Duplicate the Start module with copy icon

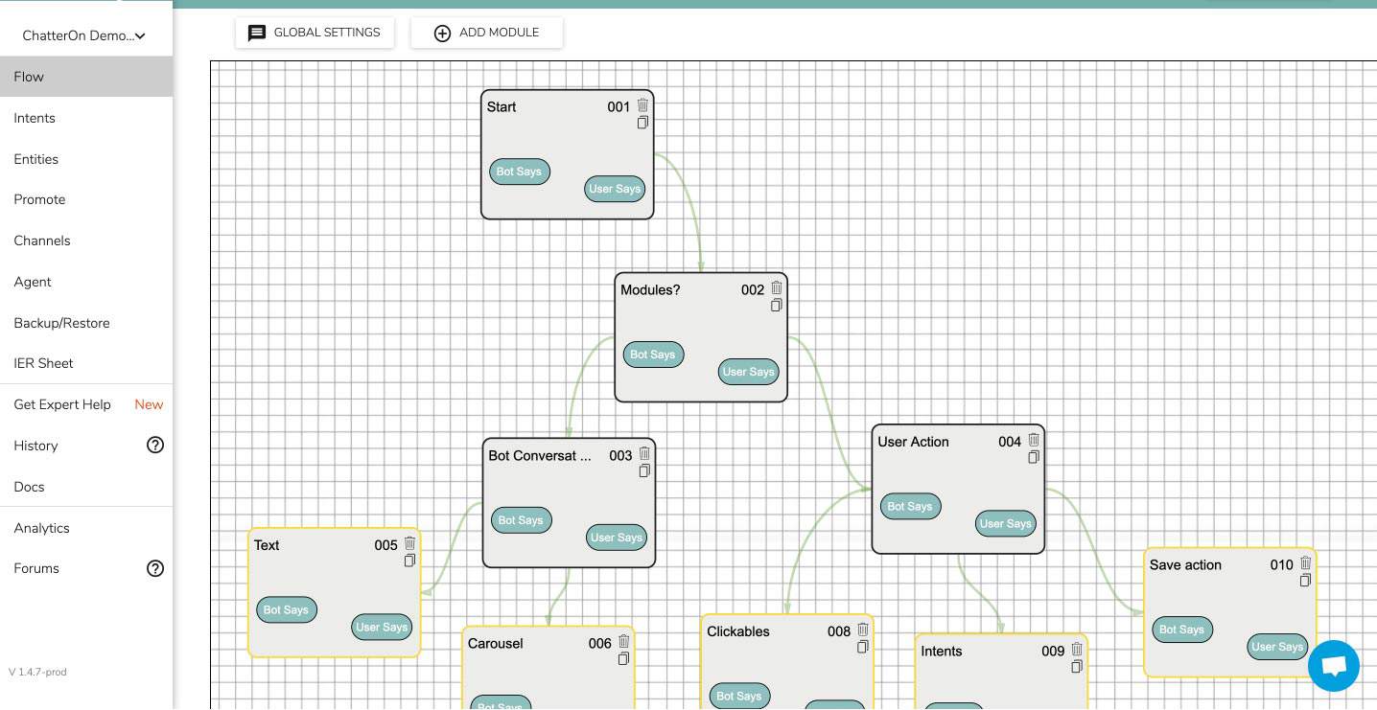[642, 123]
